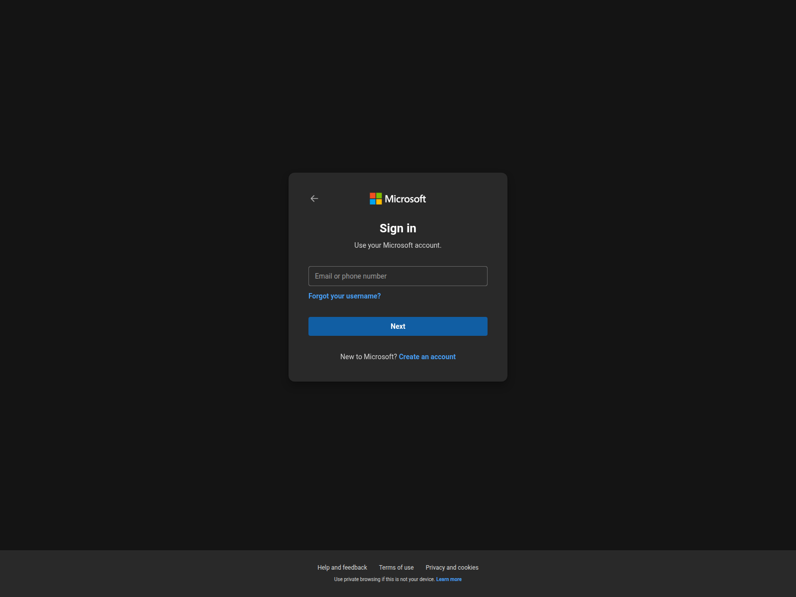Focus the Email or phone number field
This screenshot has width=796, height=597.
click(x=398, y=276)
